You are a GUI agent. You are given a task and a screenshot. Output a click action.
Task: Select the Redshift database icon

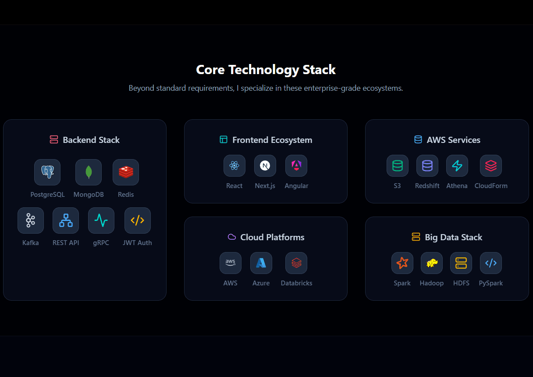[427, 166]
